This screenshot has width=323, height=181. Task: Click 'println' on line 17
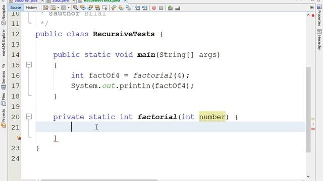pyautogui.click(x=135, y=86)
